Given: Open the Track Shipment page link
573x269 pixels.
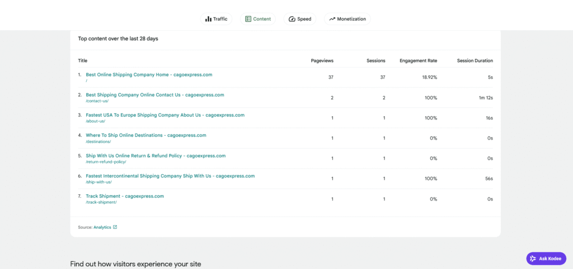Looking at the screenshot, I should click(x=125, y=196).
